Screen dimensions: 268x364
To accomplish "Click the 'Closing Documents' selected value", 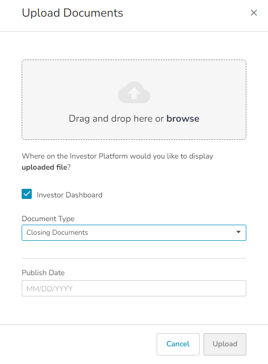I will coord(57,232).
